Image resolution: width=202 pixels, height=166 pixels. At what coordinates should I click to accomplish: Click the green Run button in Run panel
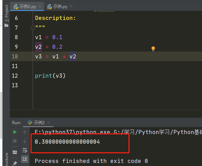[15, 132]
